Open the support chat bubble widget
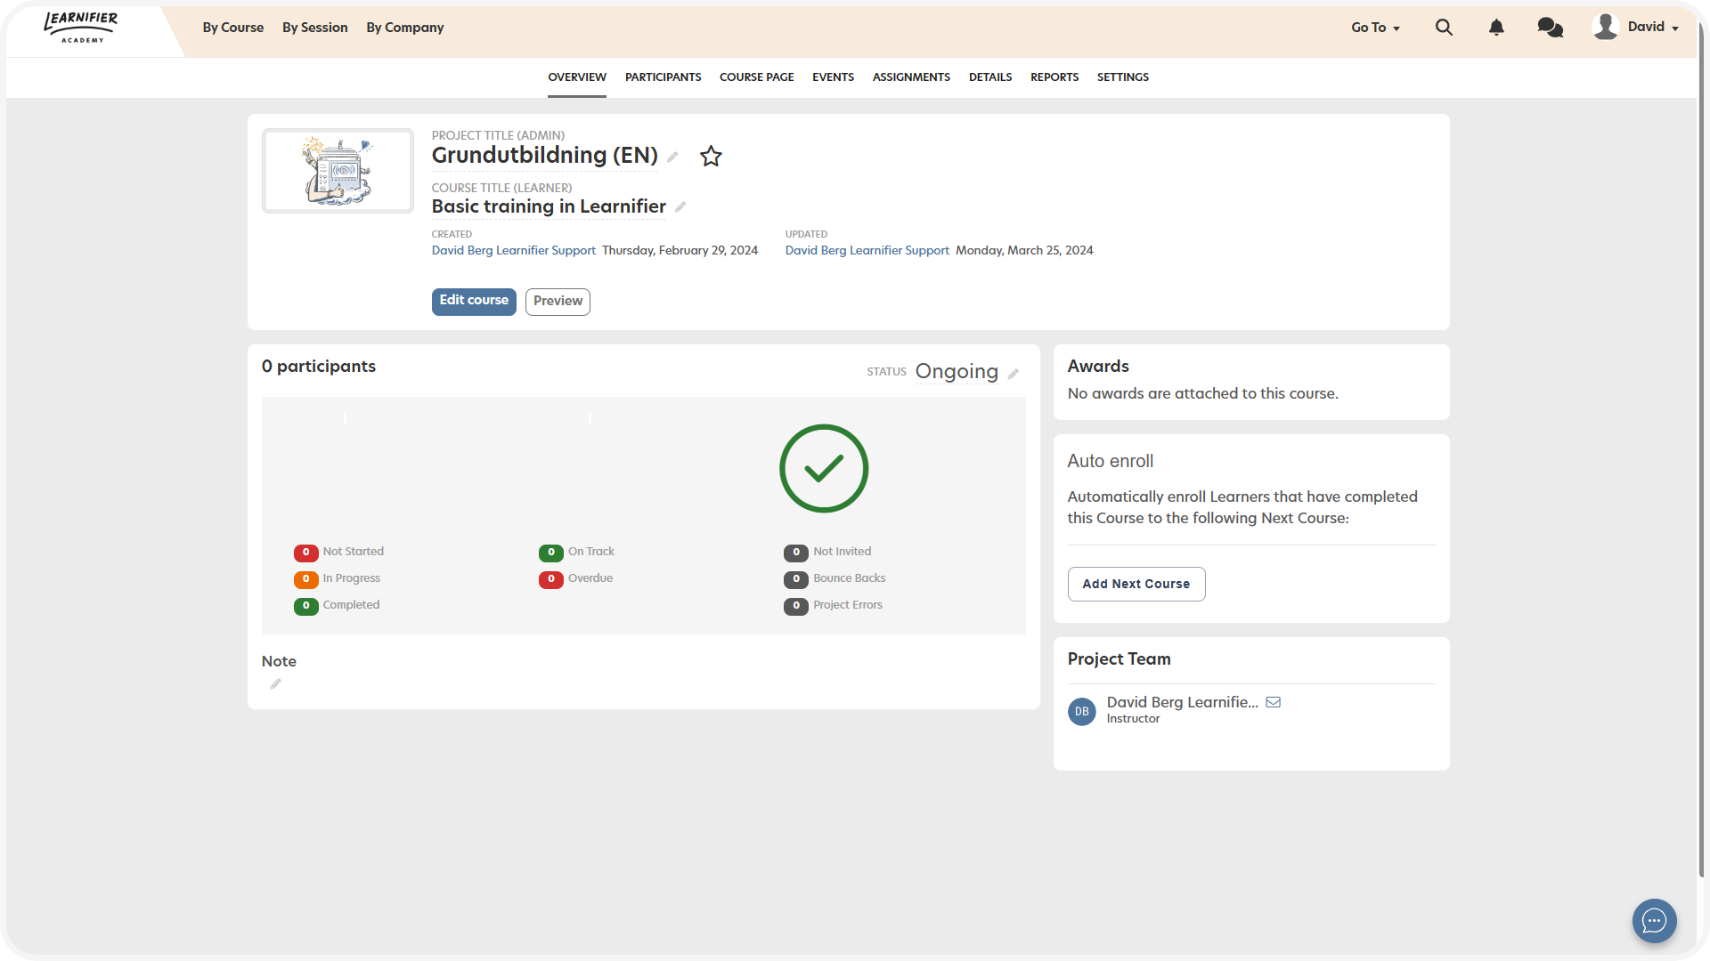Viewport: 1710px width, 961px height. 1654,921
